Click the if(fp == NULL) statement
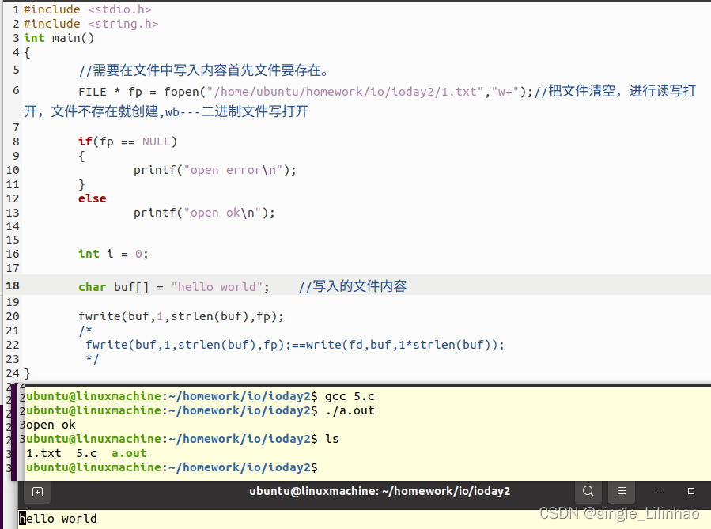Viewport: 711px width, 529px height. [x=127, y=142]
